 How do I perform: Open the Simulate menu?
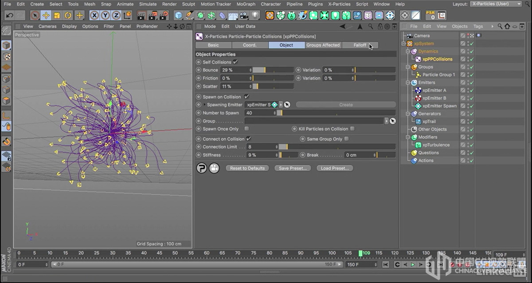point(148,4)
